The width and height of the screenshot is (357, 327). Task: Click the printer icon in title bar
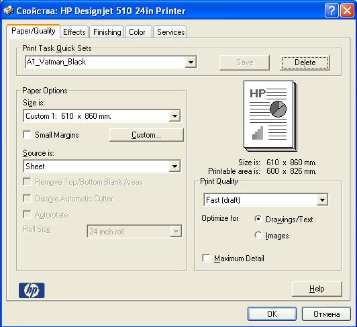click(x=9, y=11)
